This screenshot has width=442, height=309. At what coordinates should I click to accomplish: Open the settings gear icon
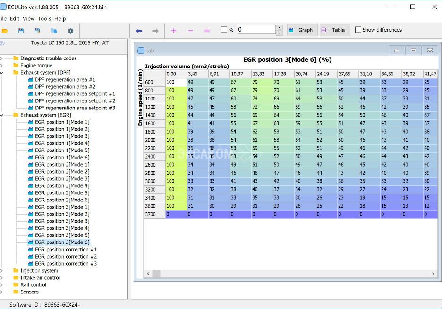click(x=70, y=31)
